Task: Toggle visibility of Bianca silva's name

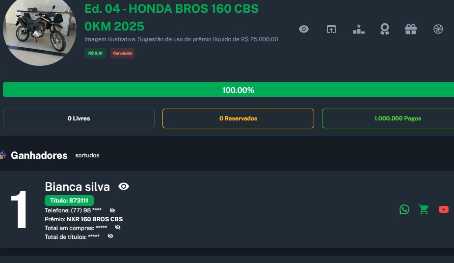Action: (x=124, y=186)
